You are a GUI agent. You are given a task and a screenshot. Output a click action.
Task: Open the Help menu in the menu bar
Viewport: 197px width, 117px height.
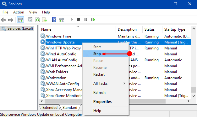46,12
